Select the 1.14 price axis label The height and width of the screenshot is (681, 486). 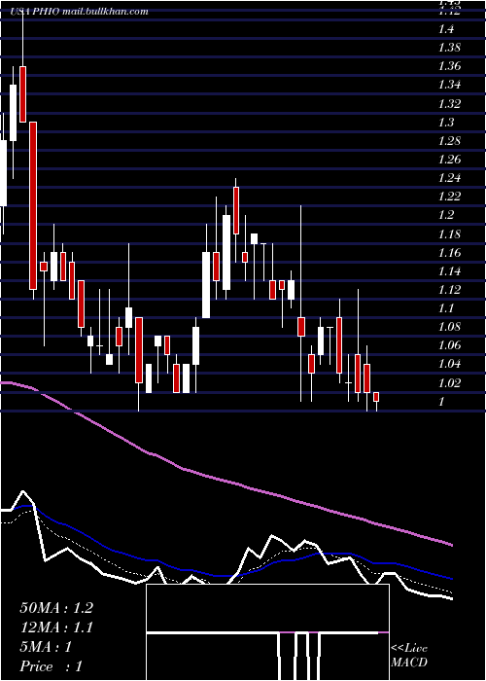(449, 271)
